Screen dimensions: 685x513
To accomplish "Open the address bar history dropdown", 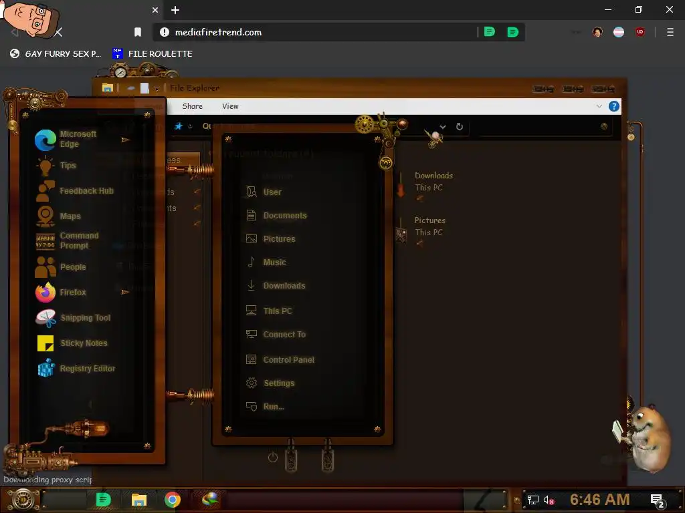I will 443,127.
